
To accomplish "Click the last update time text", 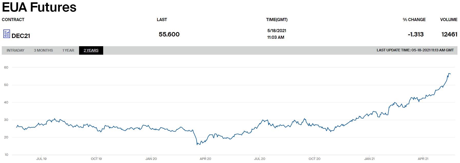I will coord(415,50).
